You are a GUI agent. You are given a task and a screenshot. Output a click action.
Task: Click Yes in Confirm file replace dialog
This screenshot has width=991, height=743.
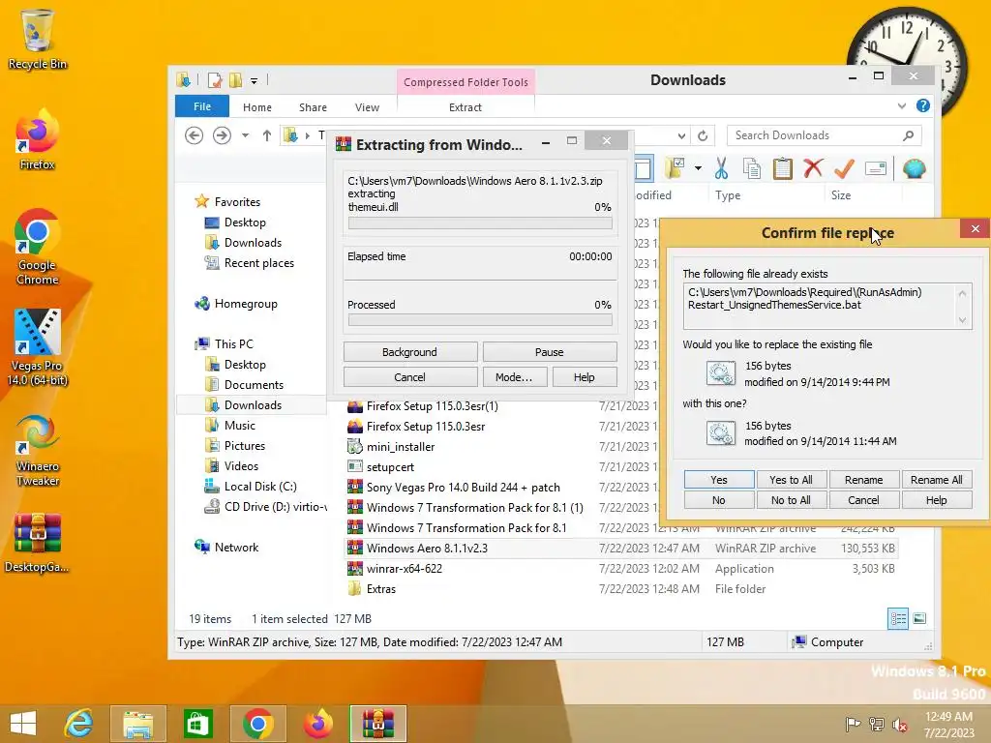(719, 480)
